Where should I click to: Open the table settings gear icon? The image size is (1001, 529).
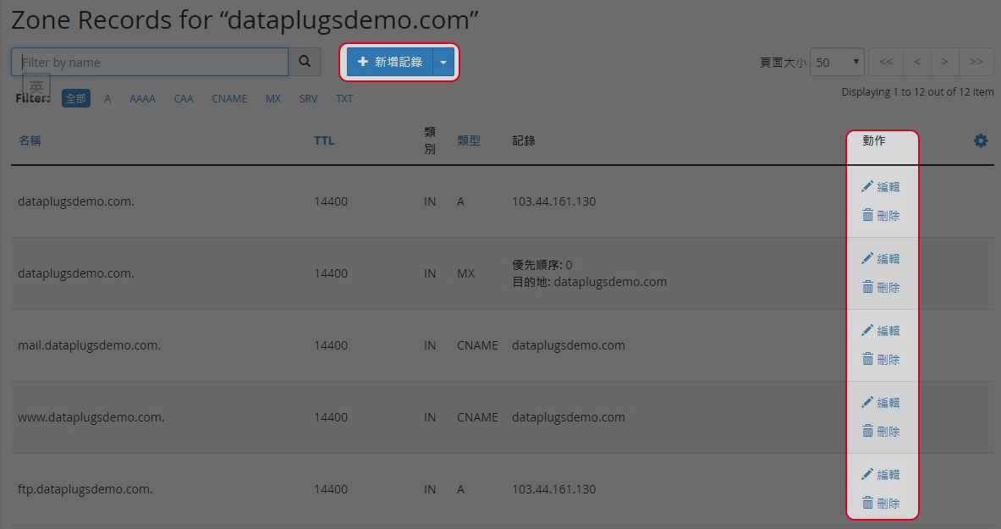(981, 141)
